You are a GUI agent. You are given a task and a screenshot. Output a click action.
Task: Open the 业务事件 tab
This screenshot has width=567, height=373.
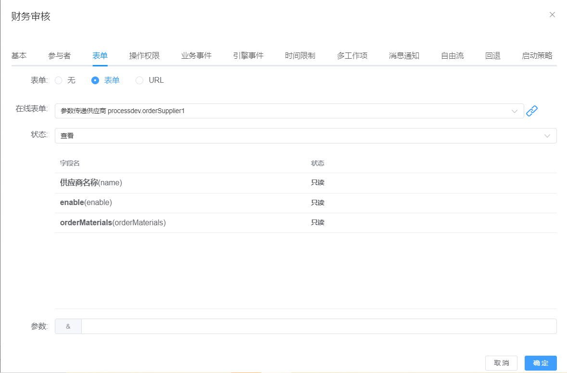(196, 55)
